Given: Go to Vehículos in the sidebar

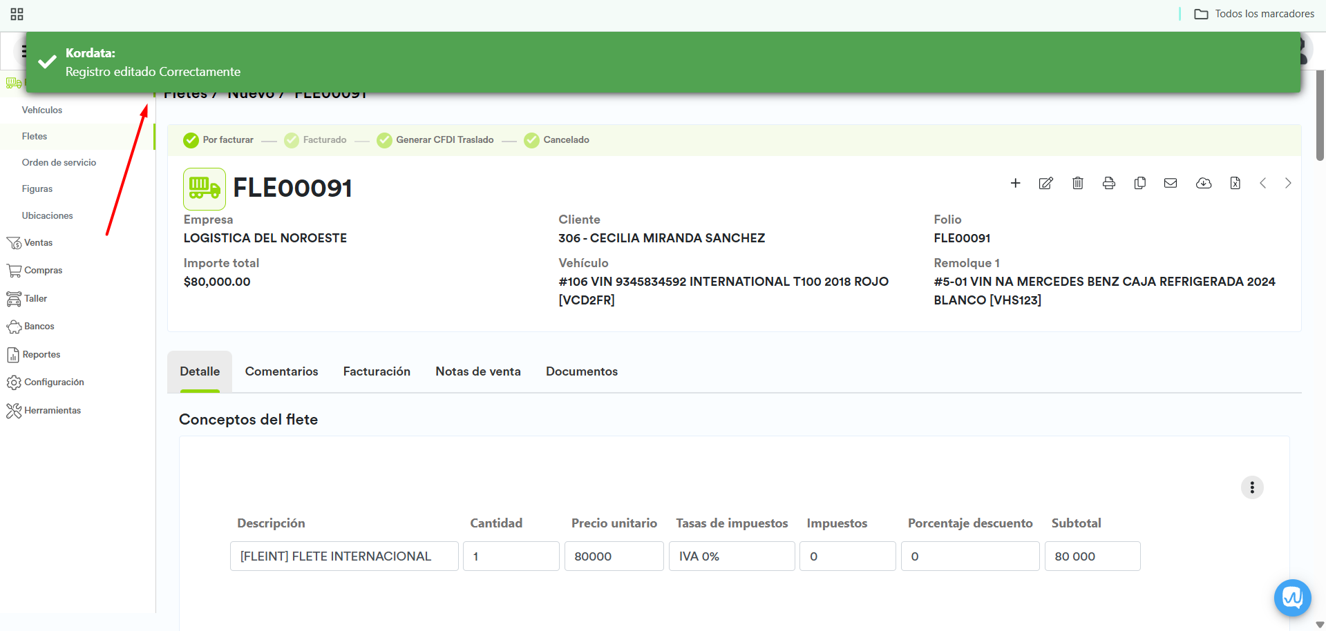Looking at the screenshot, I should pos(41,110).
